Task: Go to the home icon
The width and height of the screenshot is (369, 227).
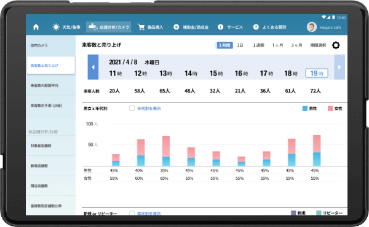Action: click(36, 27)
